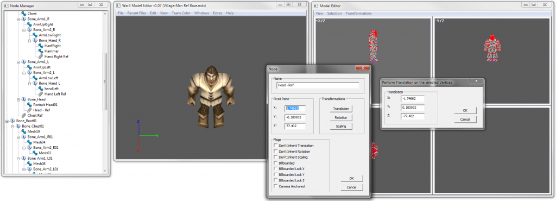556x201 pixels.
Task: Click the Pivot Point Z field
Action: coord(295,126)
